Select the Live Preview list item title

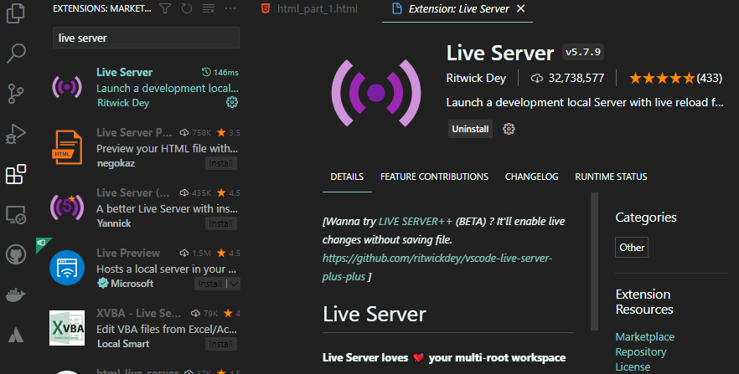click(128, 253)
